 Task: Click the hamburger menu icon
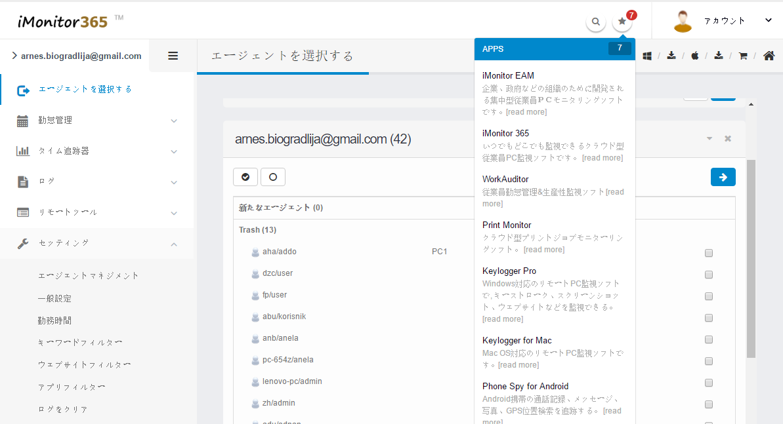pyautogui.click(x=173, y=56)
